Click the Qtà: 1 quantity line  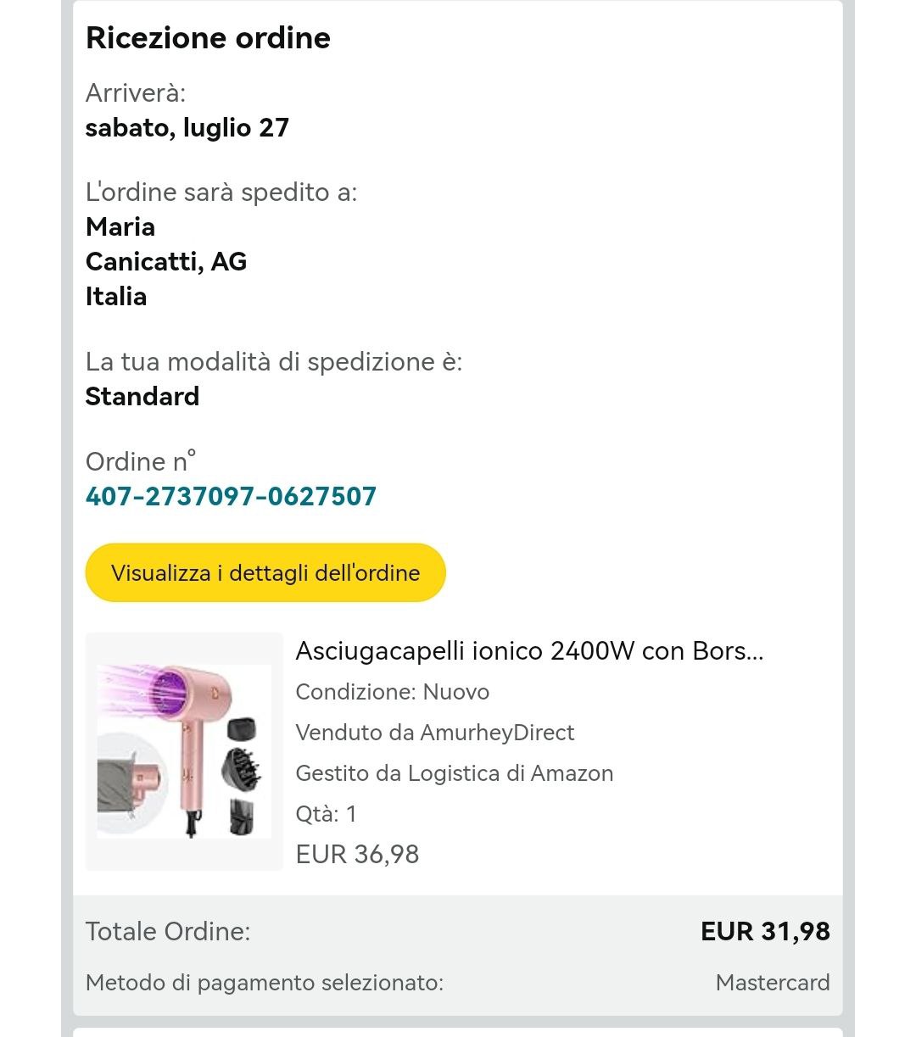[326, 814]
